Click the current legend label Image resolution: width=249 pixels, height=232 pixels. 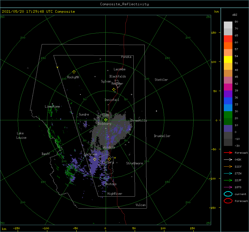(240, 194)
